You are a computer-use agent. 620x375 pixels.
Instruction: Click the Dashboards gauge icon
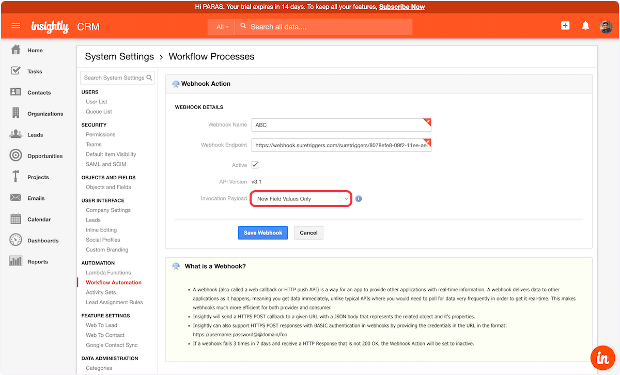(x=16, y=240)
